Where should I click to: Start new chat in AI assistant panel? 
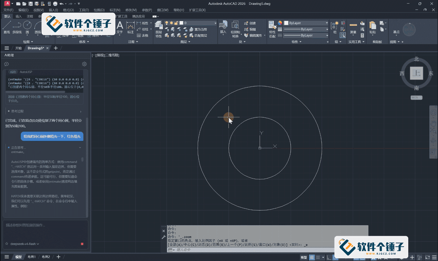tap(7, 64)
